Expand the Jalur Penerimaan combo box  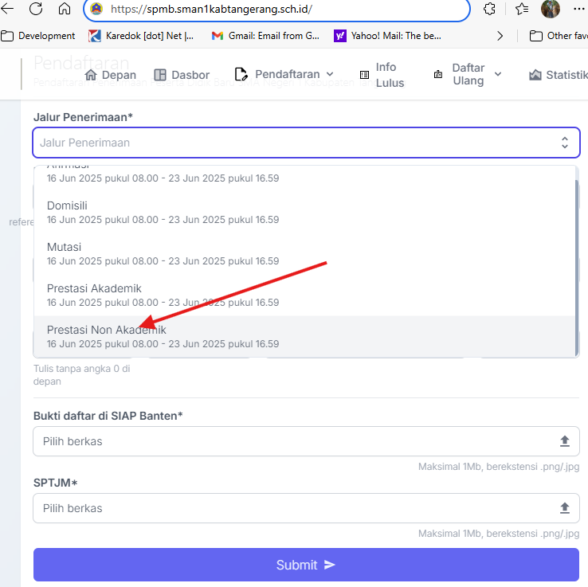point(306,143)
